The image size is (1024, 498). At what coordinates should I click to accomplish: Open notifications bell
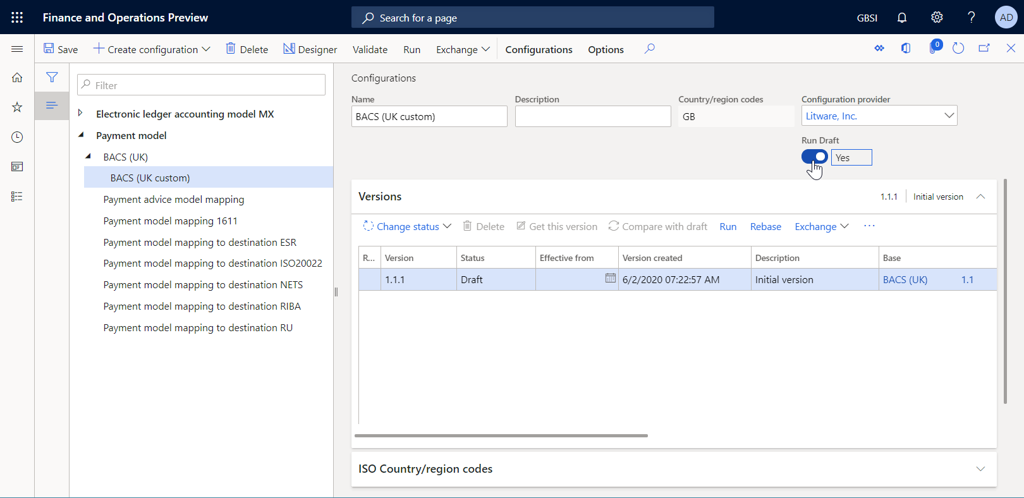(x=902, y=17)
